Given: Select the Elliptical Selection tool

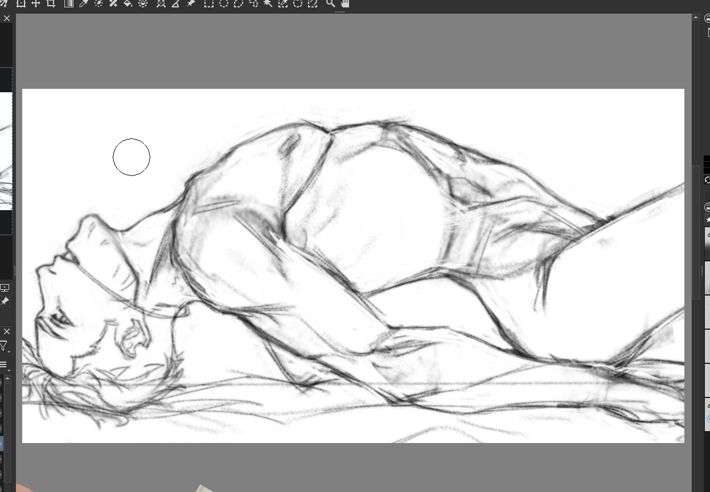Looking at the screenshot, I should 224,3.
